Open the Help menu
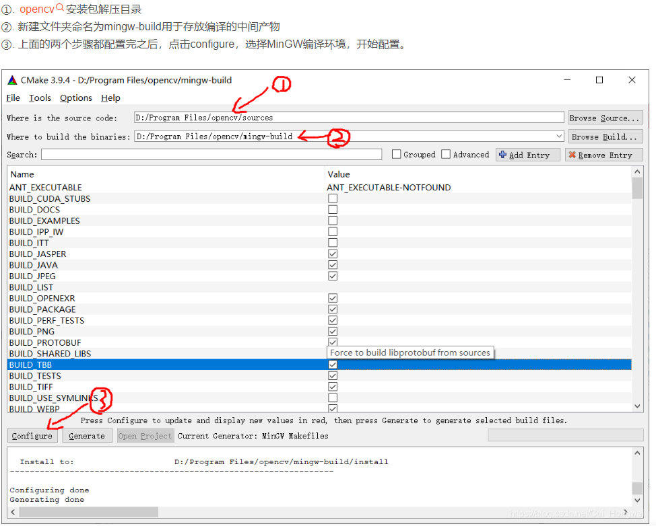Image resolution: width=656 pixels, height=526 pixels. click(x=110, y=98)
